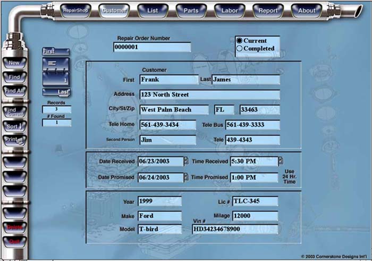Print the repair order with Print
This screenshot has height=261, width=372.
(14, 140)
